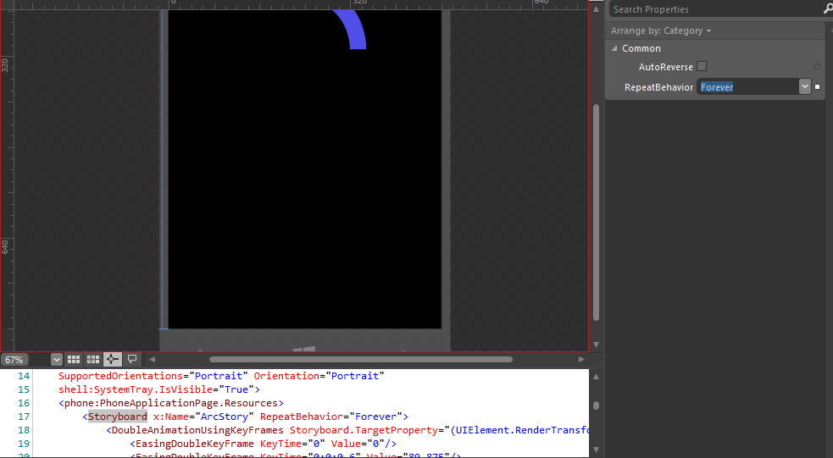Click the designer horizontal scrollbar thumb
Screen dimensions: 833x458
tap(360, 360)
